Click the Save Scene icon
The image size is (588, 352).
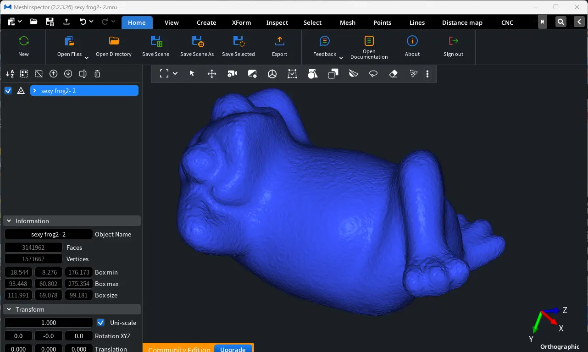coord(156,41)
